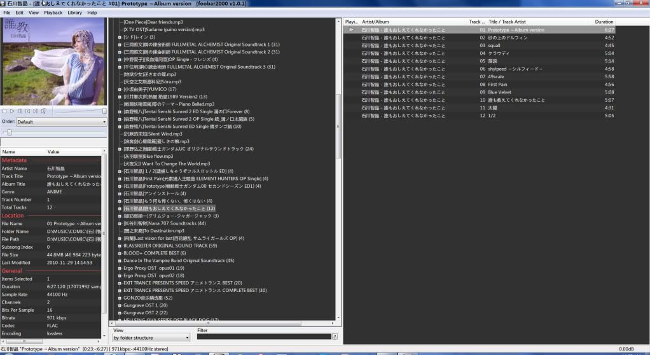The image size is (650, 355).
Task: Select 'Silent Wind.mp3' in the library tree
Action: 153,134
